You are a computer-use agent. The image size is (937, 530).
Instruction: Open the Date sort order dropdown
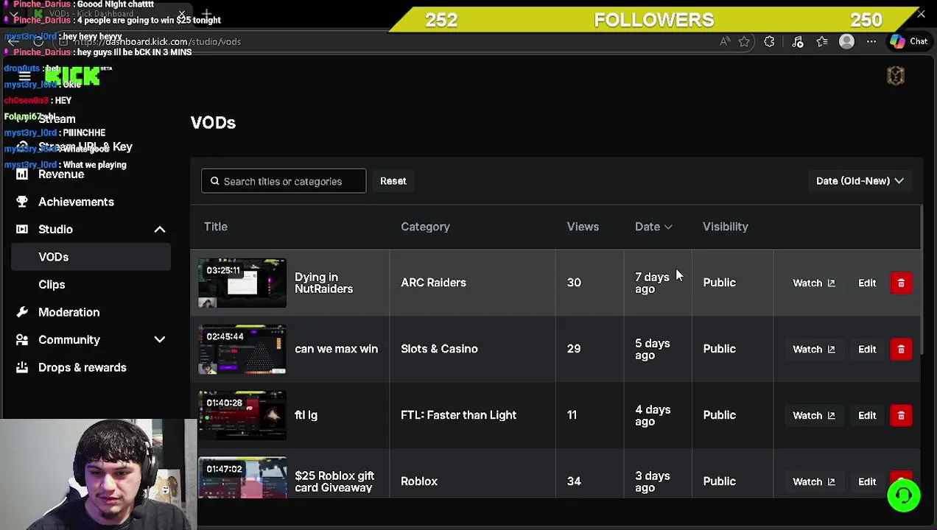tap(860, 181)
